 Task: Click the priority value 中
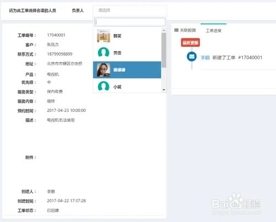[x=49, y=82]
